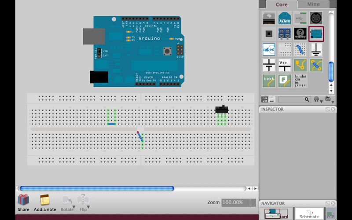Image resolution: width=352 pixels, height=220 pixels.
Task: Click the canvas scroll right arrow
Action: click(255, 189)
